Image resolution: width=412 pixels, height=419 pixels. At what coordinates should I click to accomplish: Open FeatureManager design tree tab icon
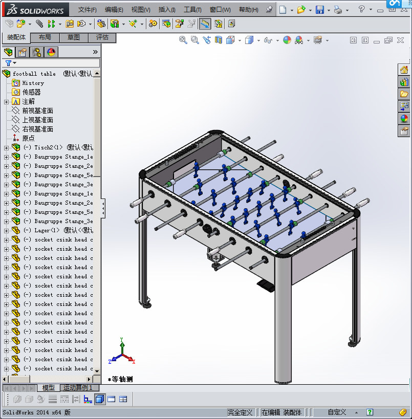8,52
